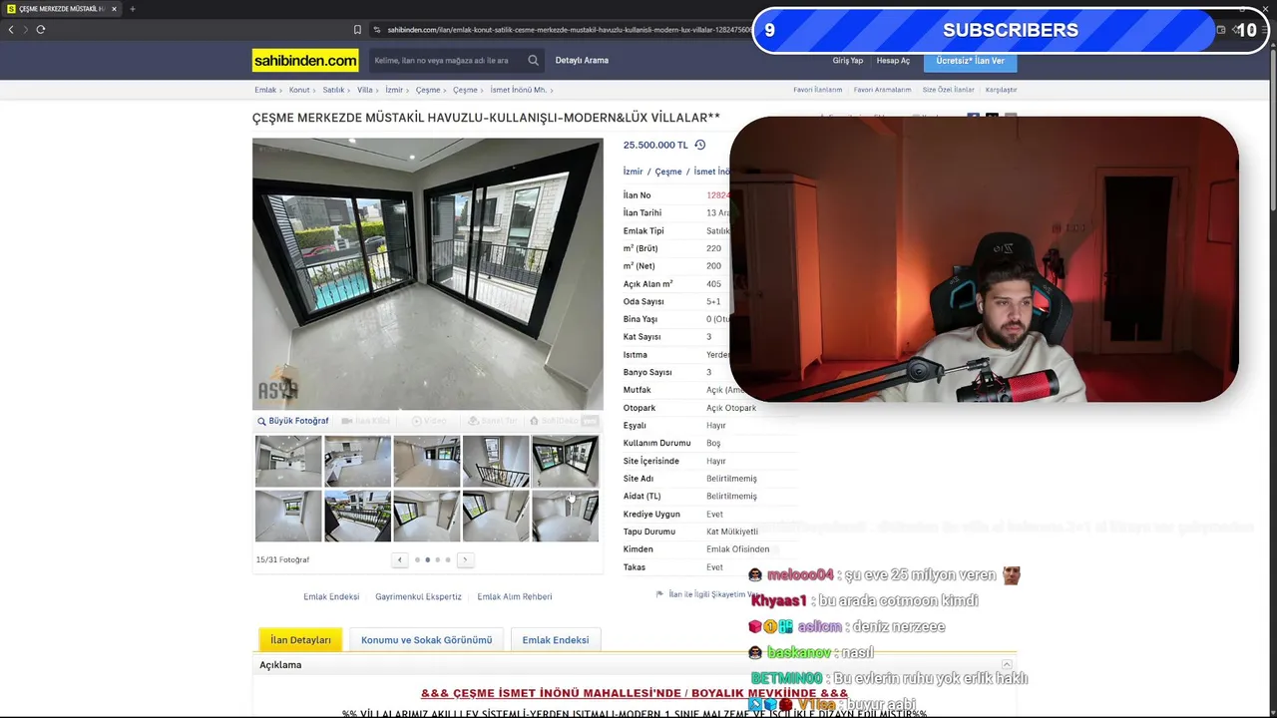
Task: Open the price history icon beside 25.500.000 TL
Action: (x=699, y=145)
